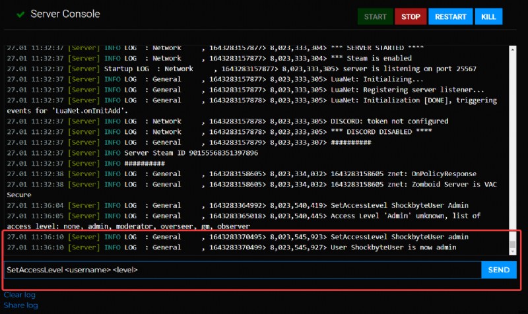This screenshot has height=314, width=528.
Task: Click the 'LuaNet: Initializing...' log entry
Action: (x=215, y=79)
